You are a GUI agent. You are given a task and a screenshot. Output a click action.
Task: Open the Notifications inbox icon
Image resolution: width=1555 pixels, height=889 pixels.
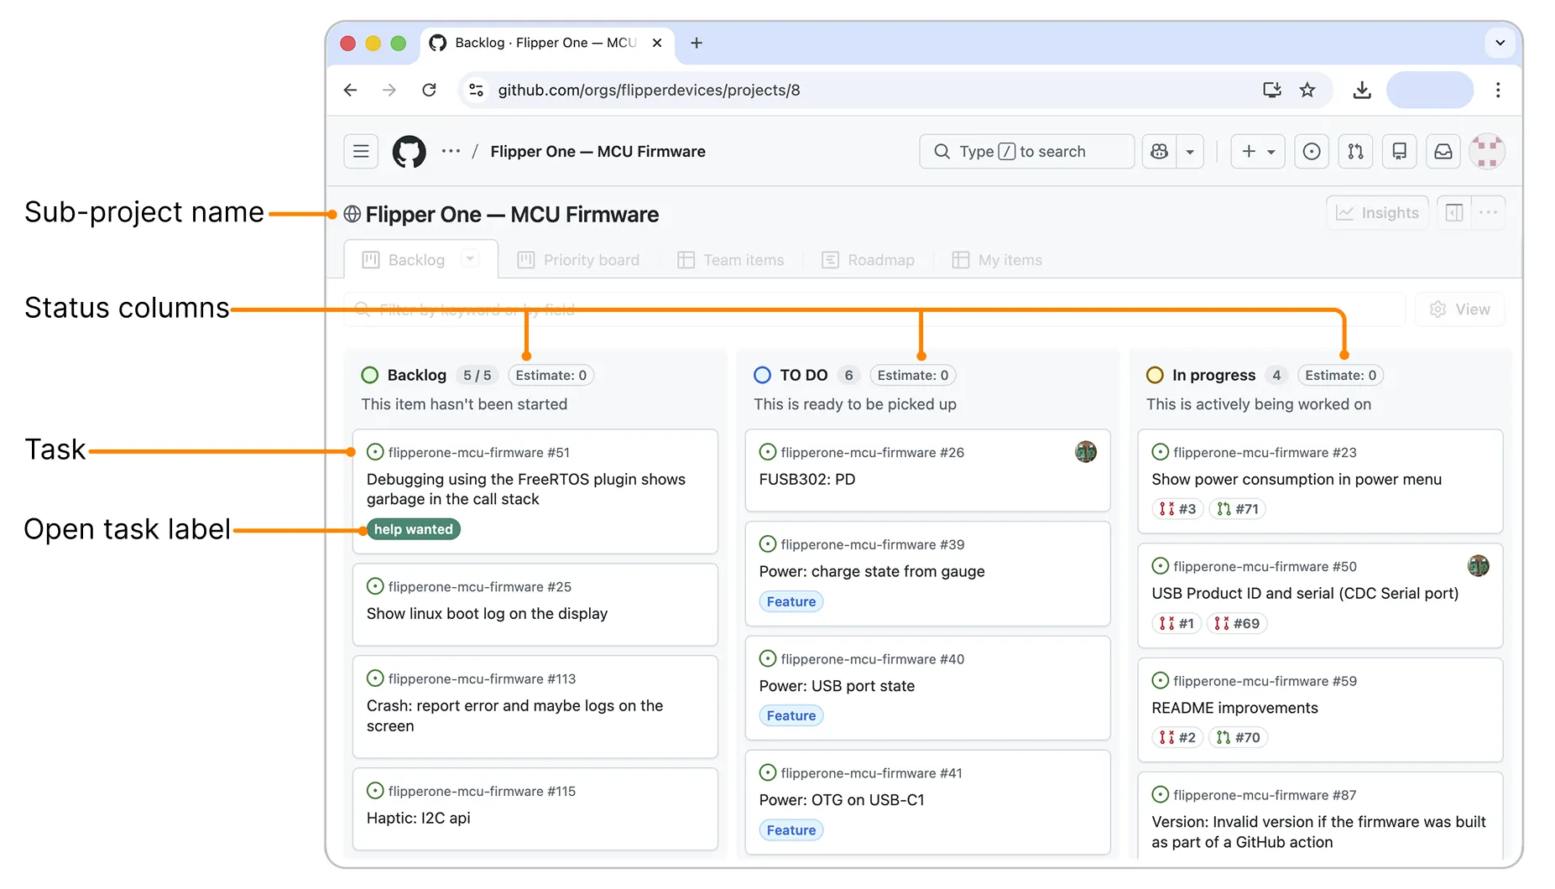pyautogui.click(x=1443, y=152)
